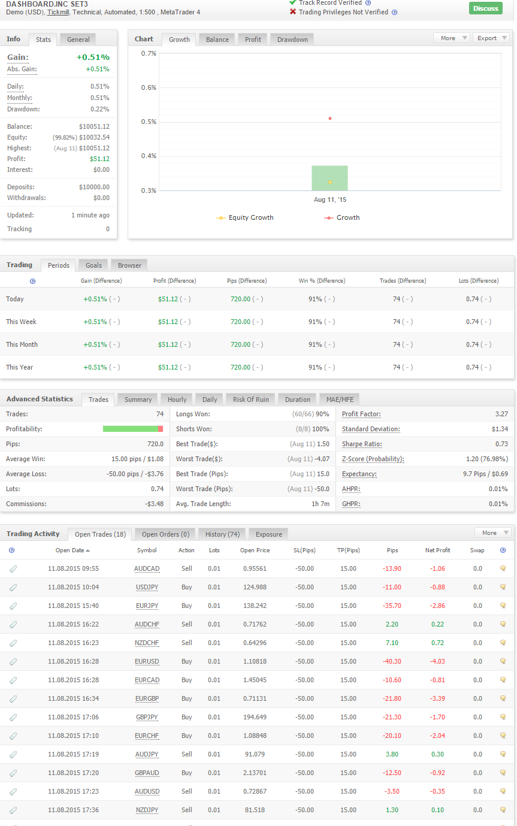Open the Duration tab
The image size is (517, 826).
coord(298,400)
